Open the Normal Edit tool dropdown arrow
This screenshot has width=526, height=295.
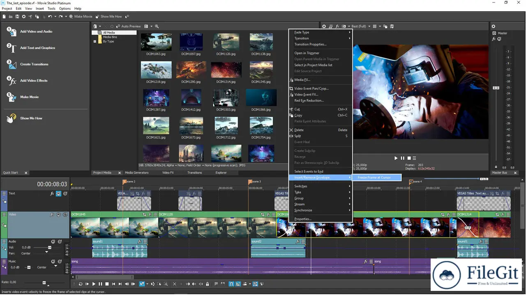(148, 284)
